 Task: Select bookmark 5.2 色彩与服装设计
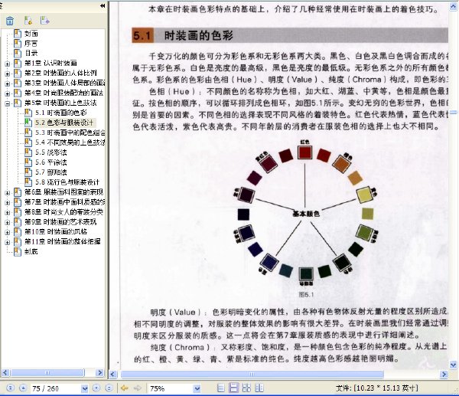tap(64, 123)
